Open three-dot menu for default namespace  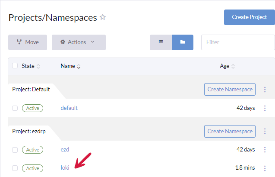click(265, 108)
